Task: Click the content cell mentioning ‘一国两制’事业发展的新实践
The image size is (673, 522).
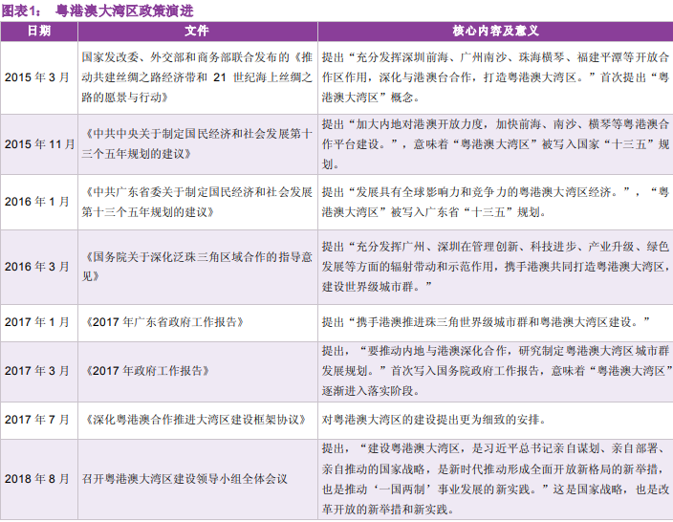Action: tap(496, 479)
